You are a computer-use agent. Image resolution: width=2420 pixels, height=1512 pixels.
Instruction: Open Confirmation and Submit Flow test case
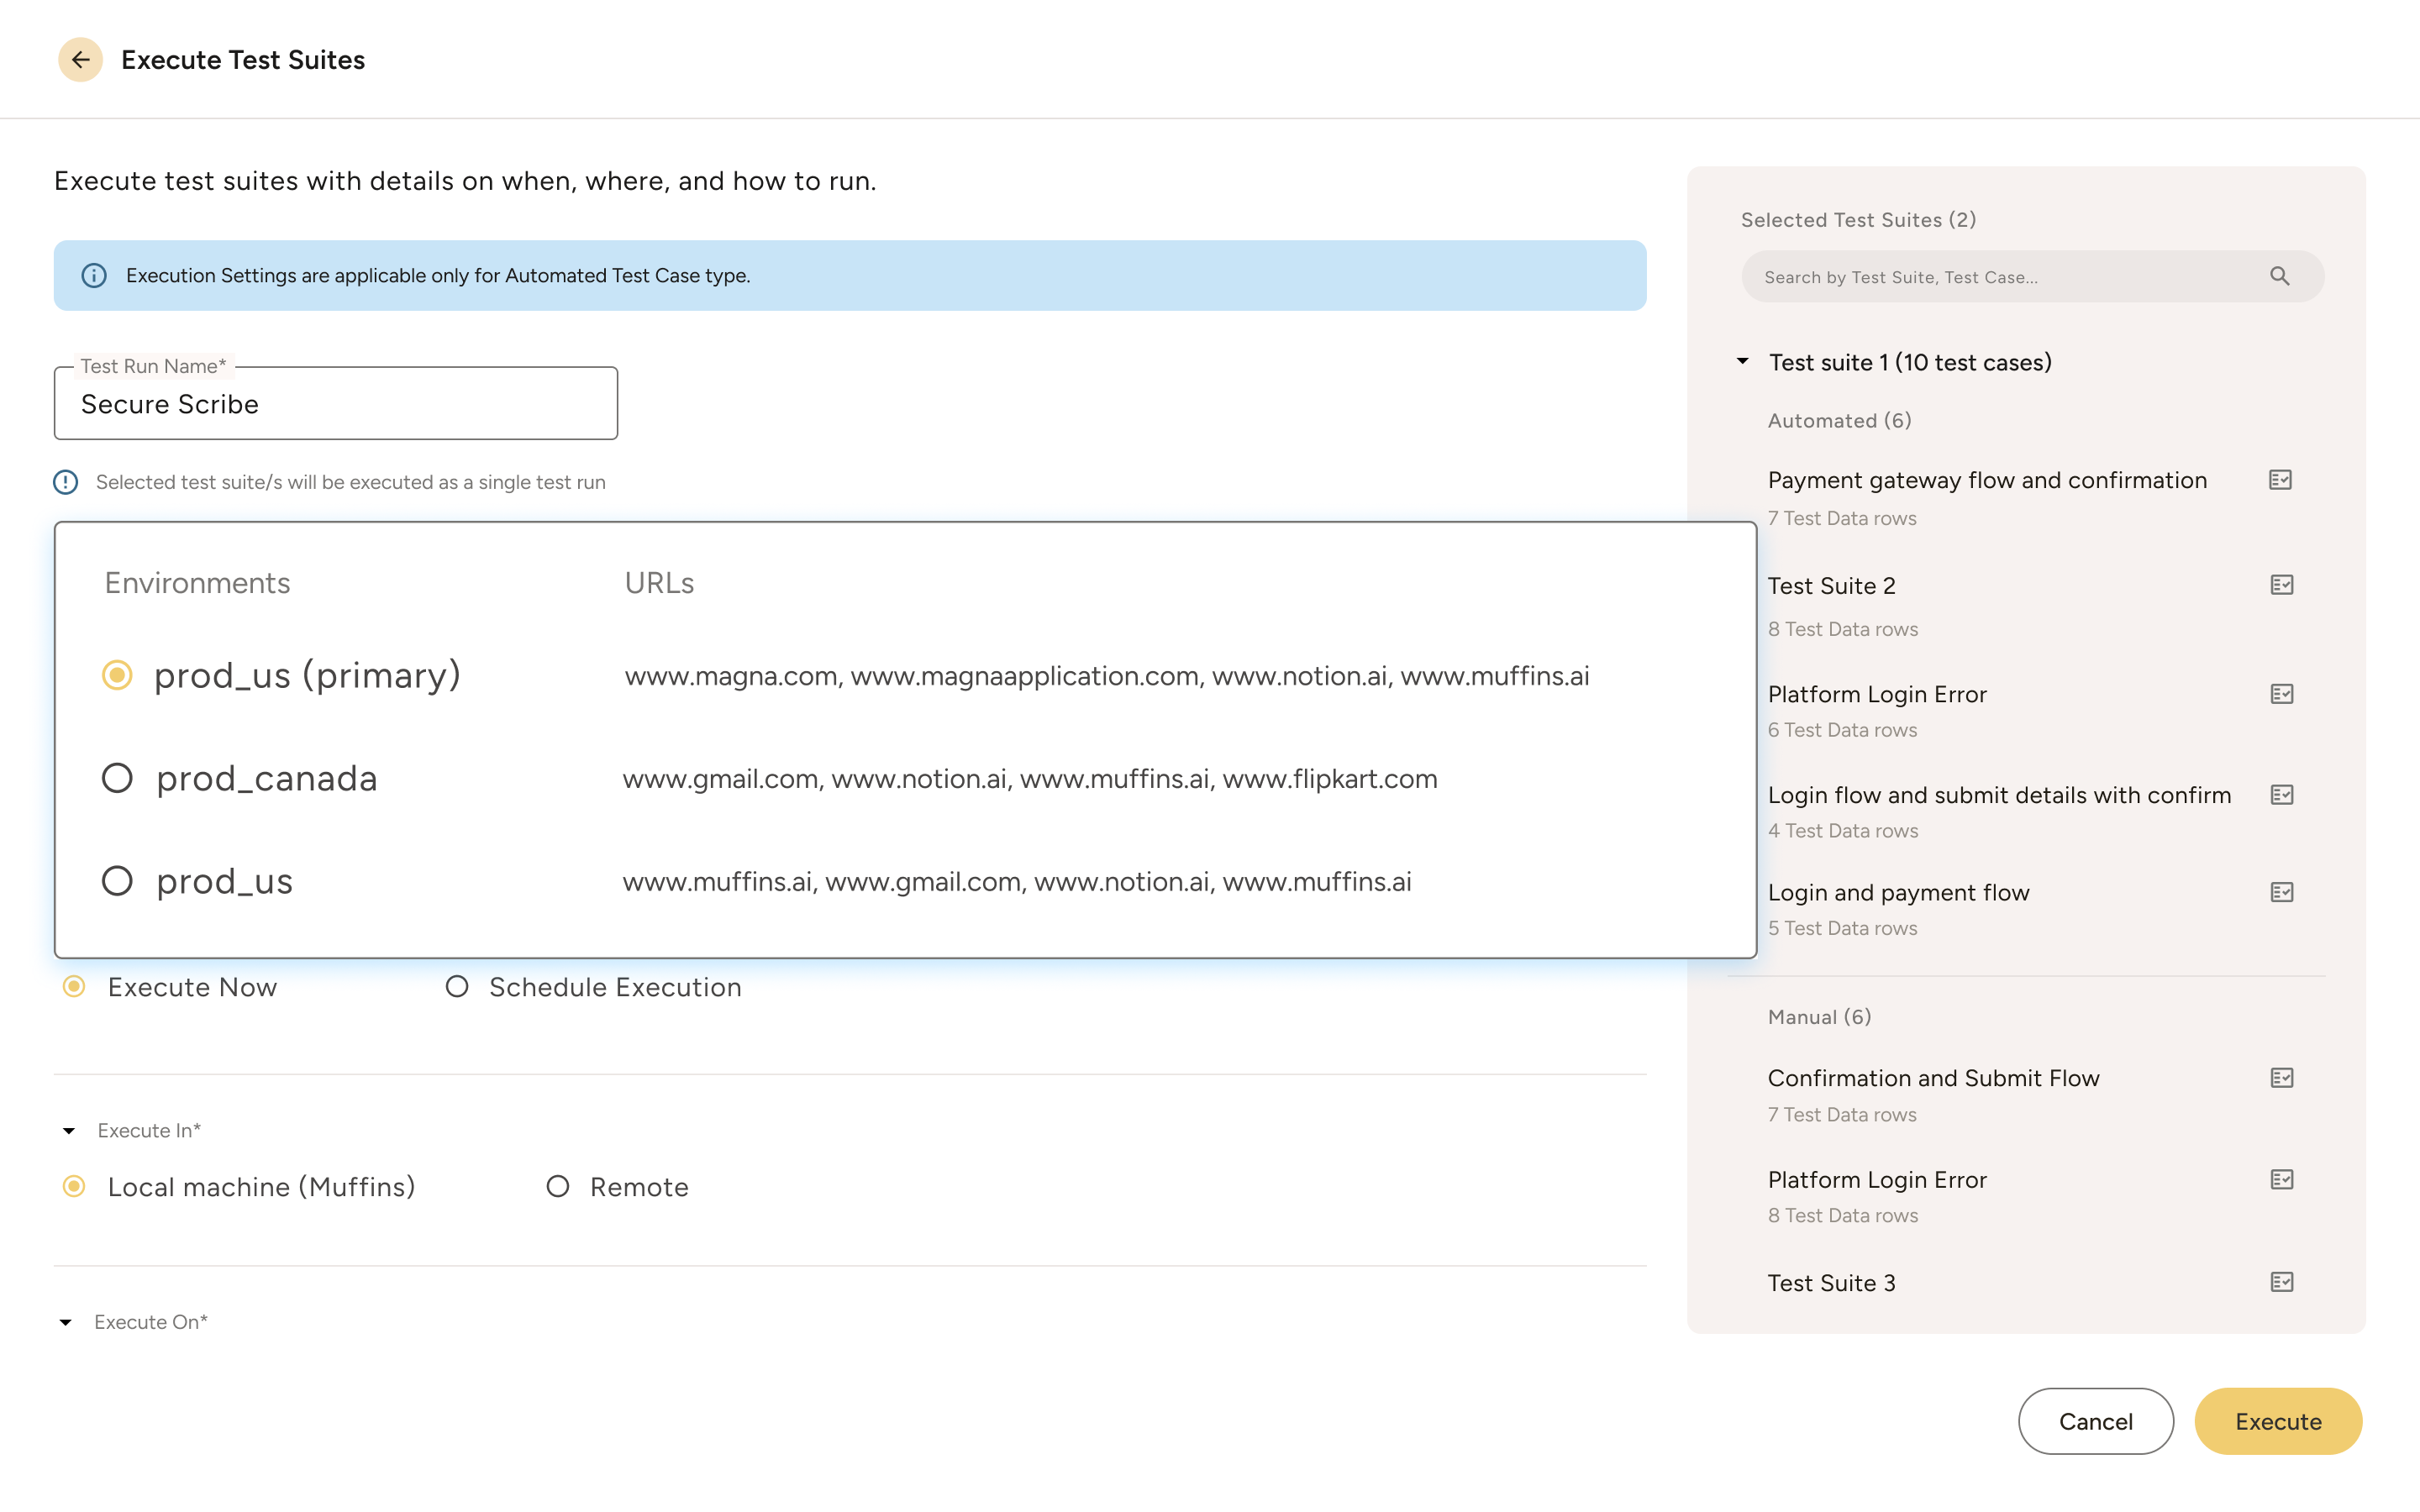1933,1078
